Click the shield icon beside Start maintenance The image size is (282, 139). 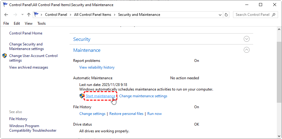(82, 96)
